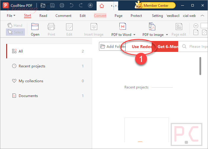The image size is (208, 149).
Task: Switch to the red Home tab
Action: 102,6
